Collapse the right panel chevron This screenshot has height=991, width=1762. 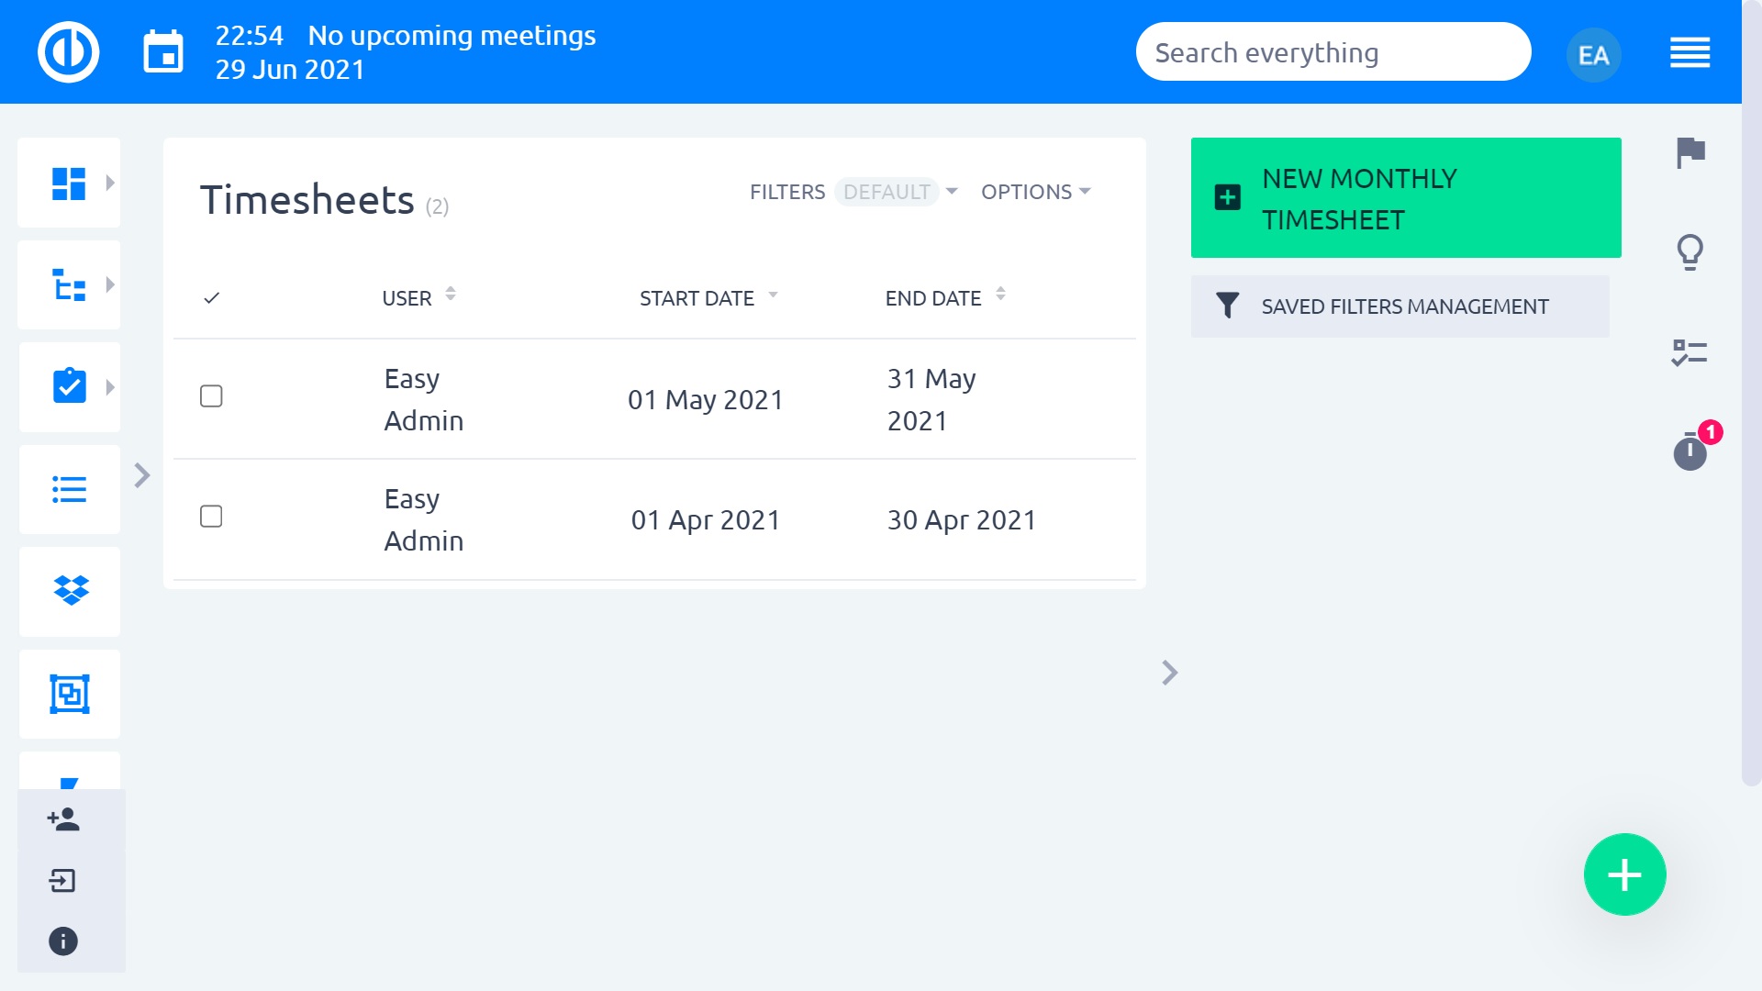pyautogui.click(x=1169, y=673)
